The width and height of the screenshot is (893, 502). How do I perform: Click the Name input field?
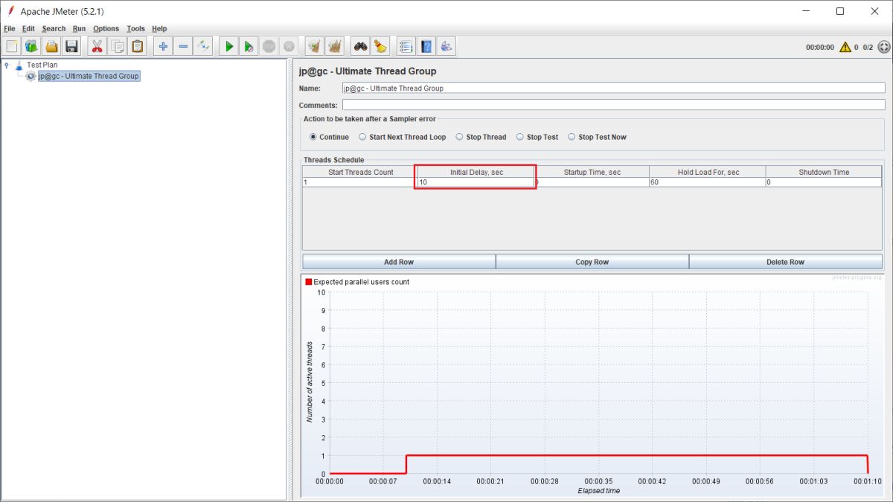point(614,88)
